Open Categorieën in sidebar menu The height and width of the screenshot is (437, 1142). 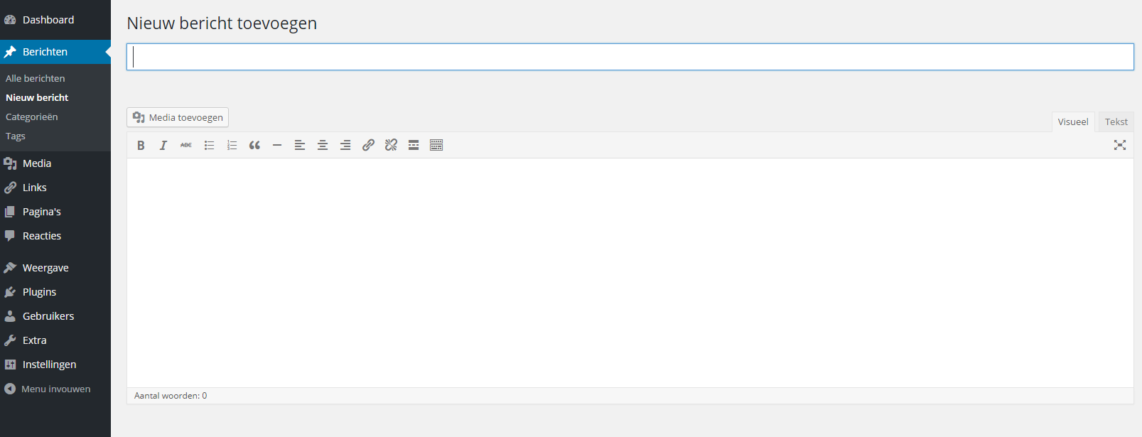32,117
